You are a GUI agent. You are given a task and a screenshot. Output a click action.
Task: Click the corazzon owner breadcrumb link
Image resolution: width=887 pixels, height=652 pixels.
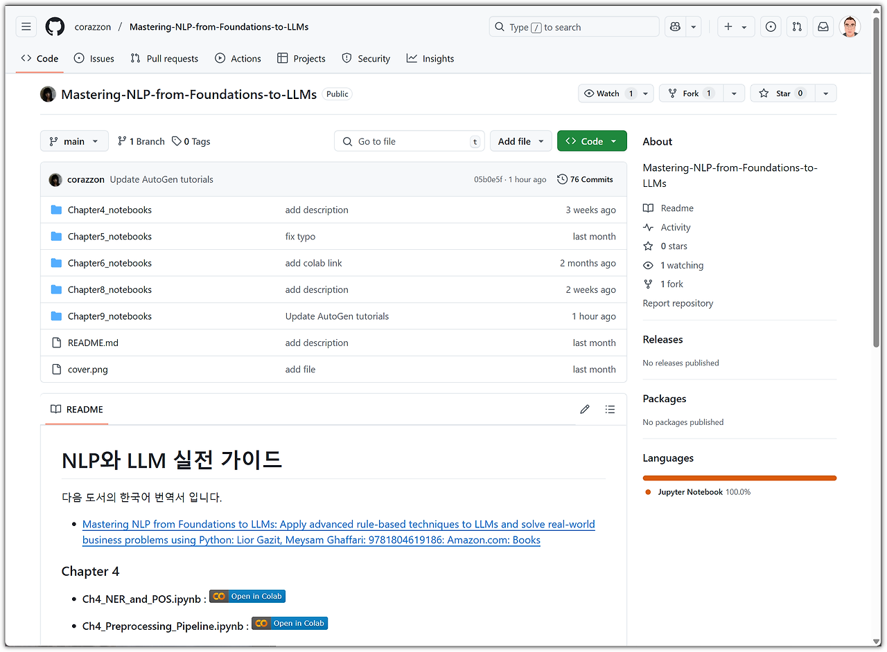pyautogui.click(x=93, y=27)
